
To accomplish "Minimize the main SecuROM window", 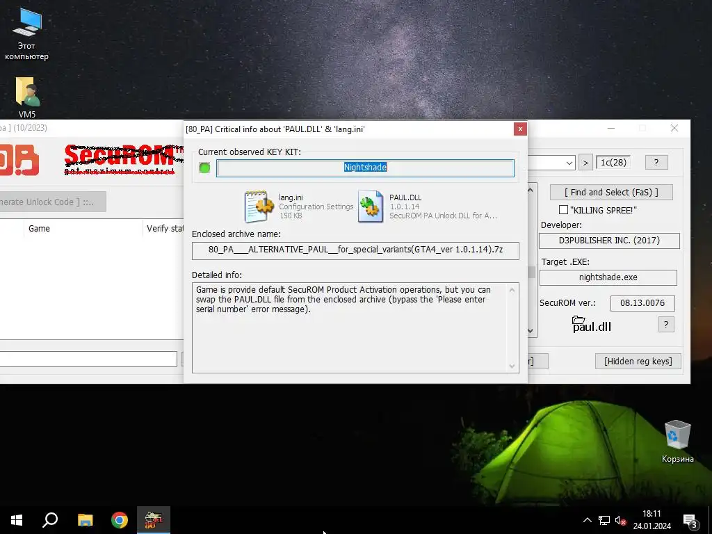I will [x=611, y=129].
